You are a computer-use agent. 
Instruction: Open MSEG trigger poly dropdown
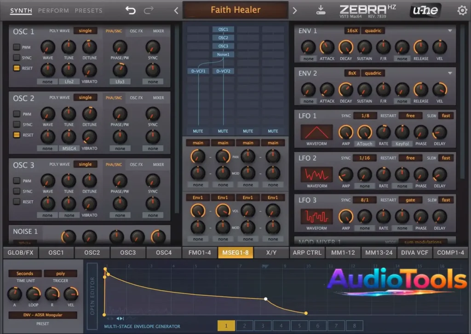pyautogui.click(x=60, y=273)
